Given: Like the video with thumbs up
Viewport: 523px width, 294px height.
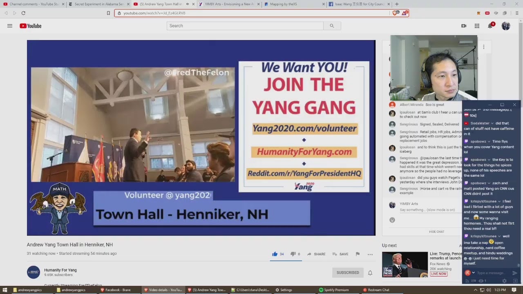Looking at the screenshot, I should (x=275, y=254).
